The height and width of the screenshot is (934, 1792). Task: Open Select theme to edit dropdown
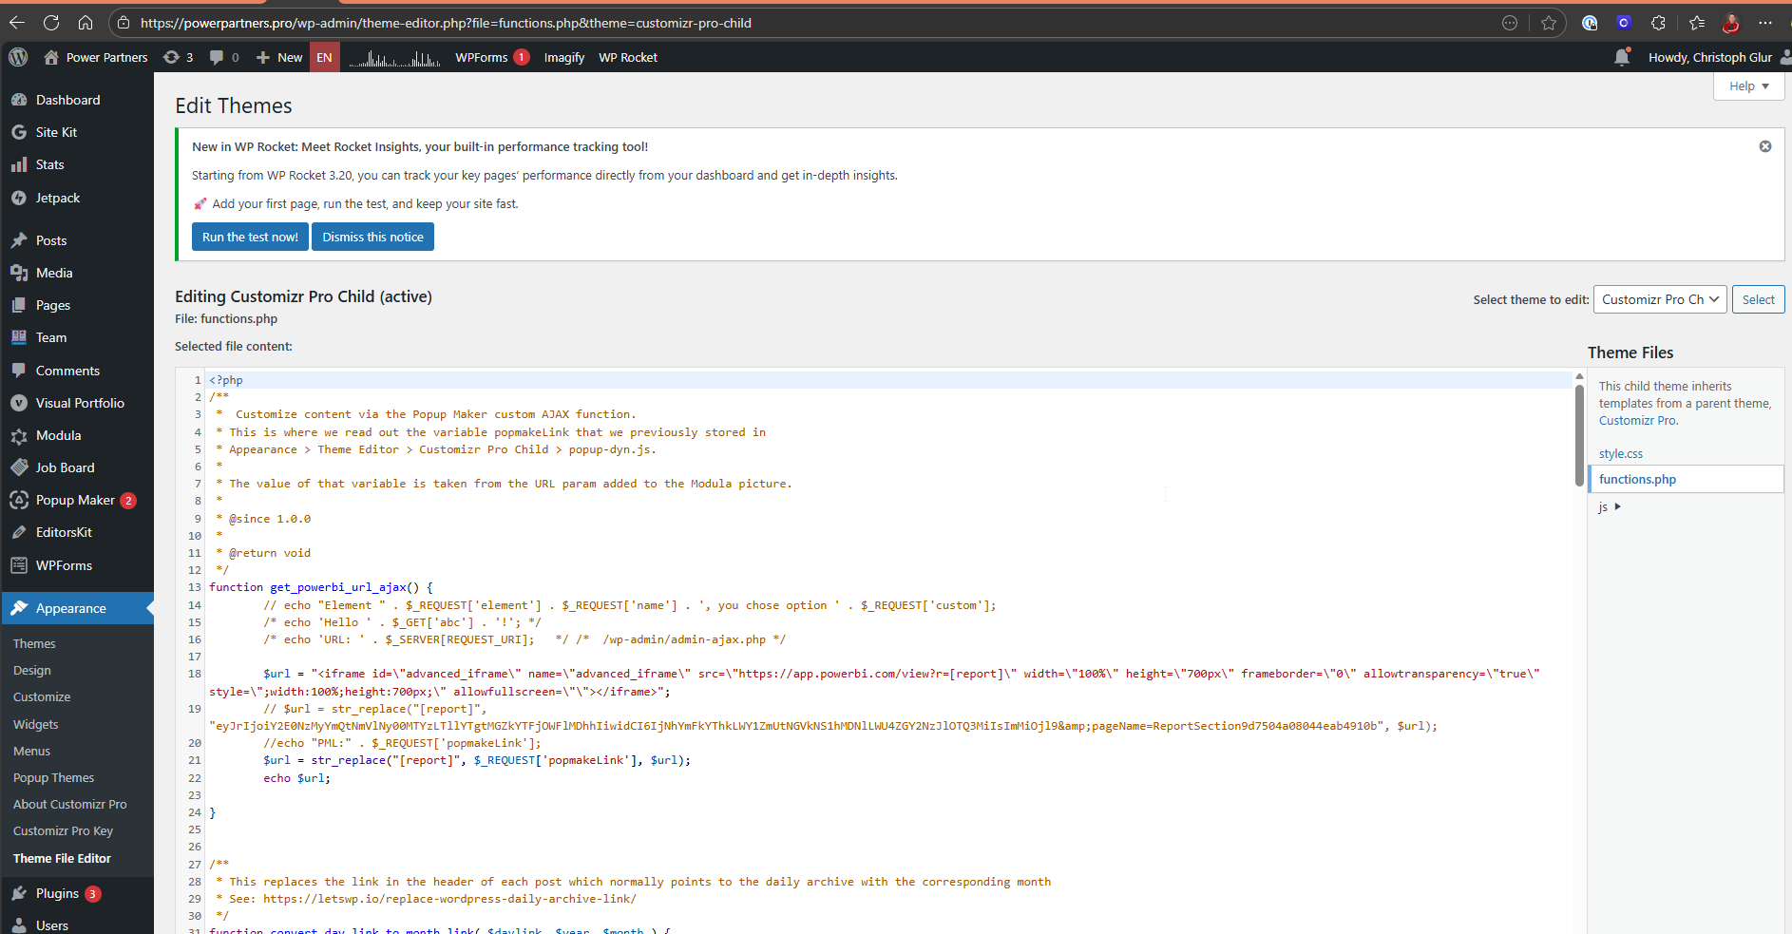click(x=1660, y=299)
